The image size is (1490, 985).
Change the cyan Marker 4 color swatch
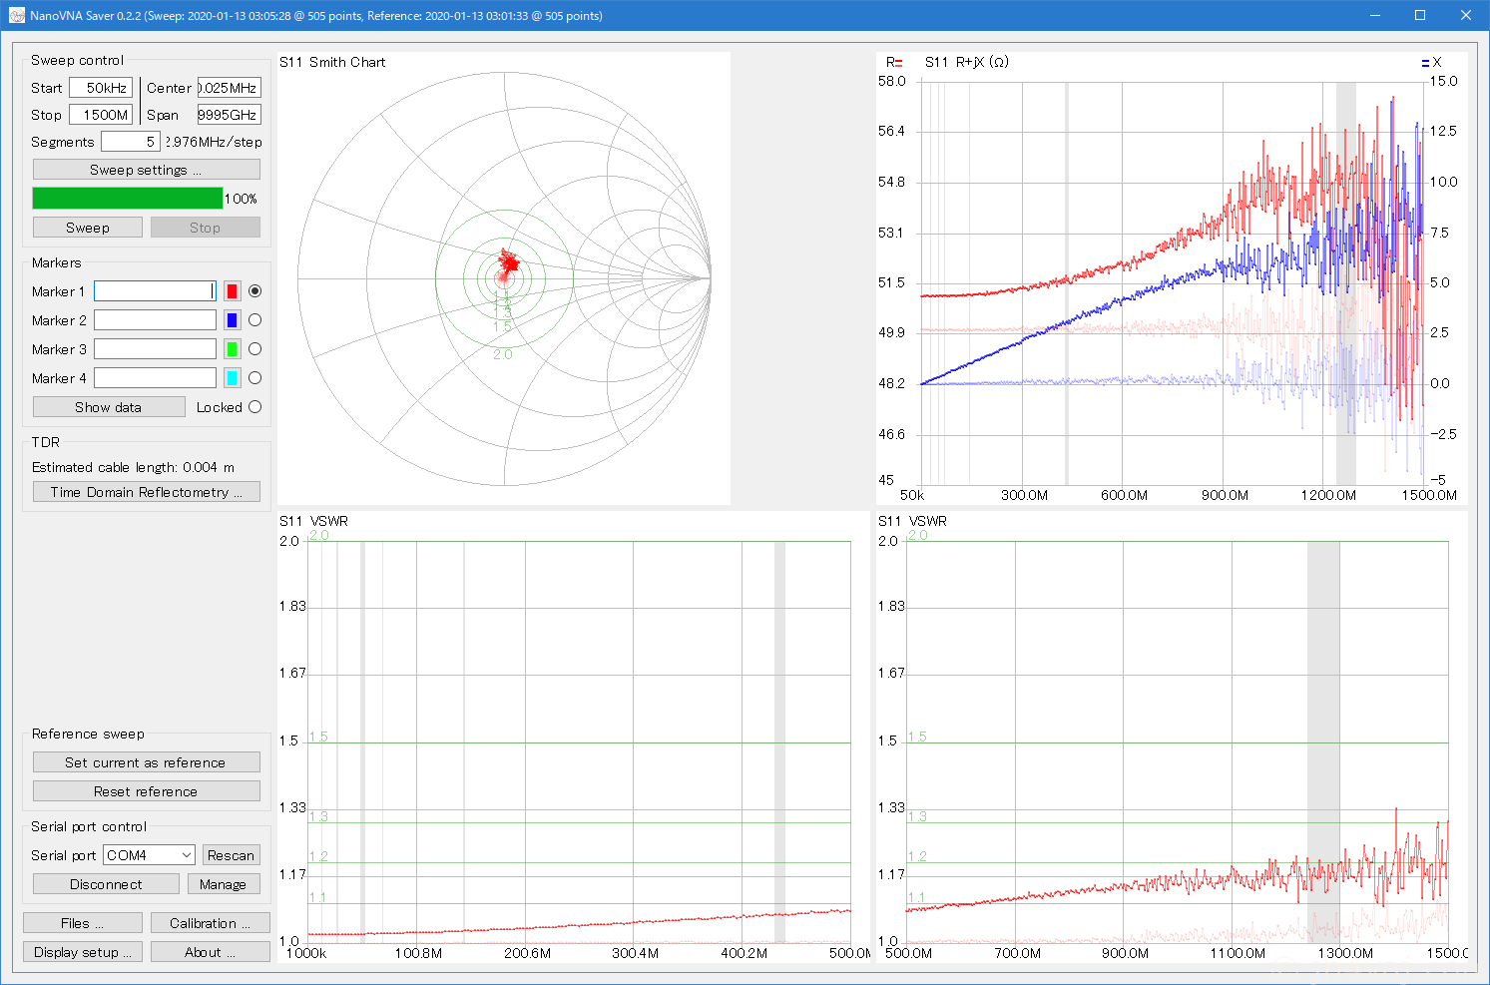click(232, 378)
